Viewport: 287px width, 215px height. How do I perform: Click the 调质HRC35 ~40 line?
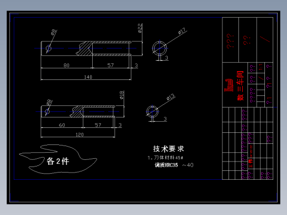point(174,165)
